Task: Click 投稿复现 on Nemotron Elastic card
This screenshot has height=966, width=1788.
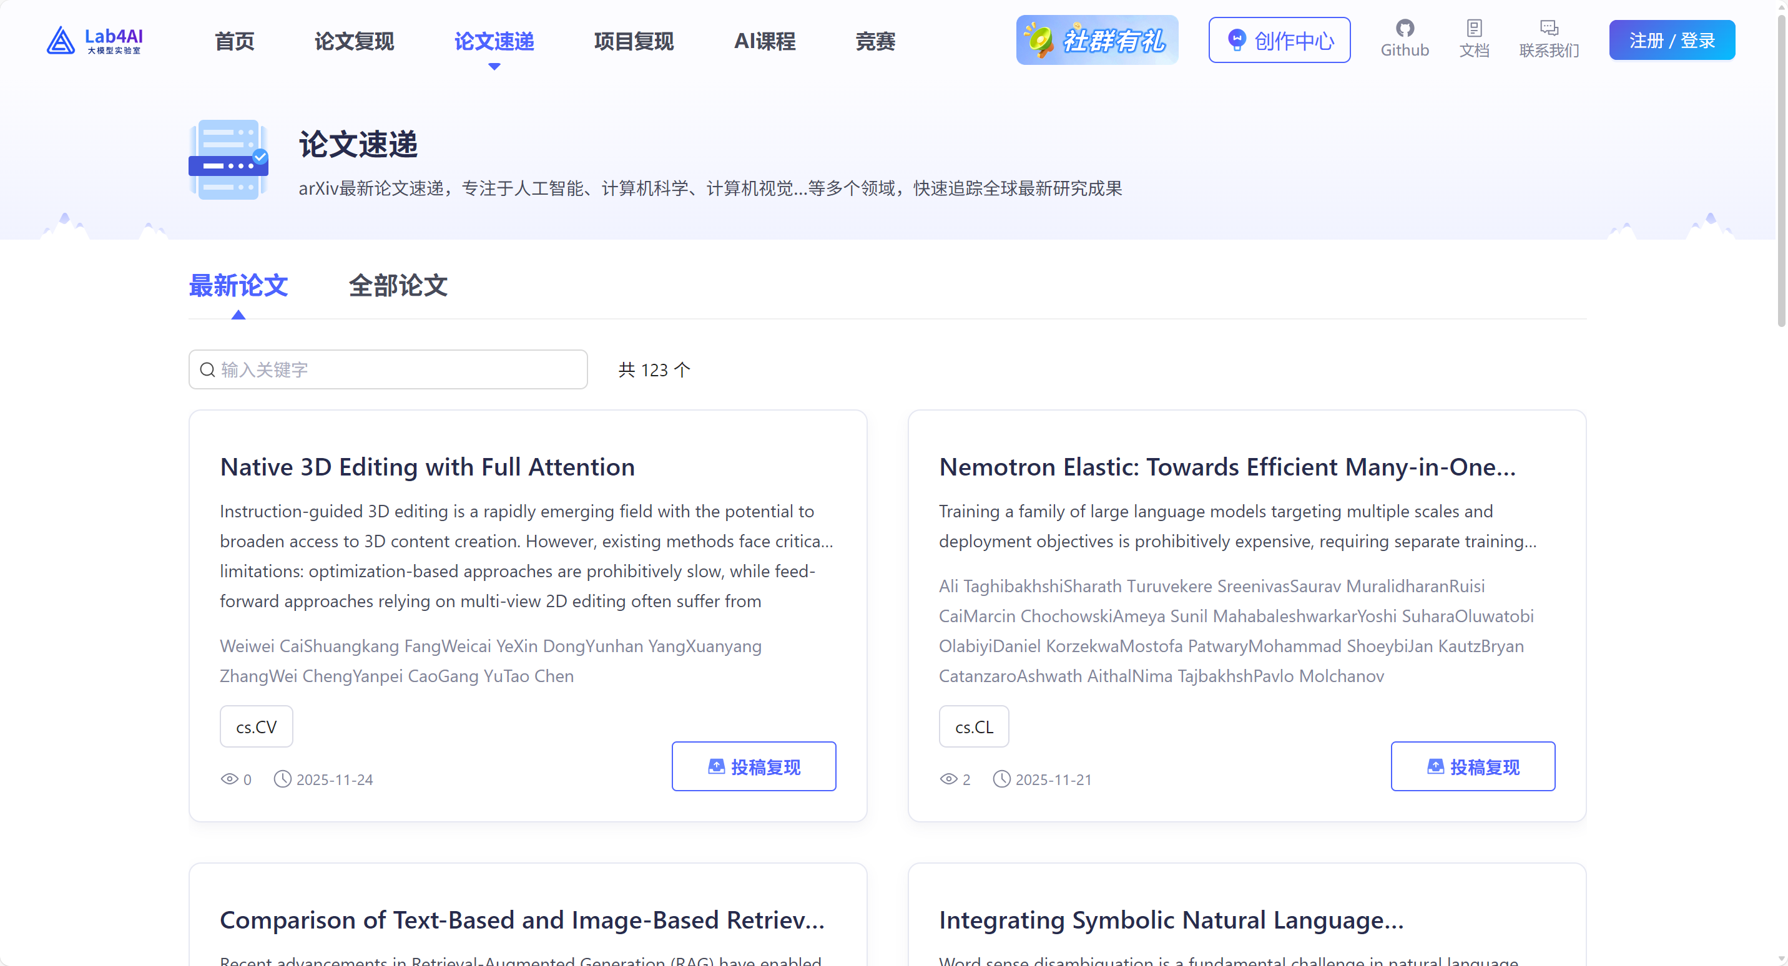Action: pyautogui.click(x=1472, y=766)
